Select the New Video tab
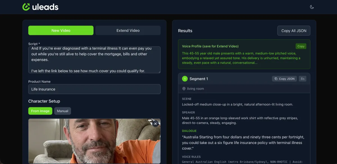Image resolution: width=337 pixels, height=164 pixels. click(x=61, y=30)
